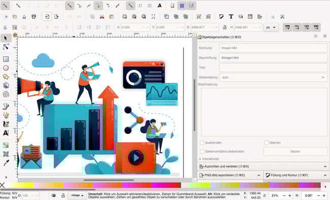This screenshot has height=200, width=330.
Task: Open Fill and Stroke dialog icon
Action: (x=221, y=17)
